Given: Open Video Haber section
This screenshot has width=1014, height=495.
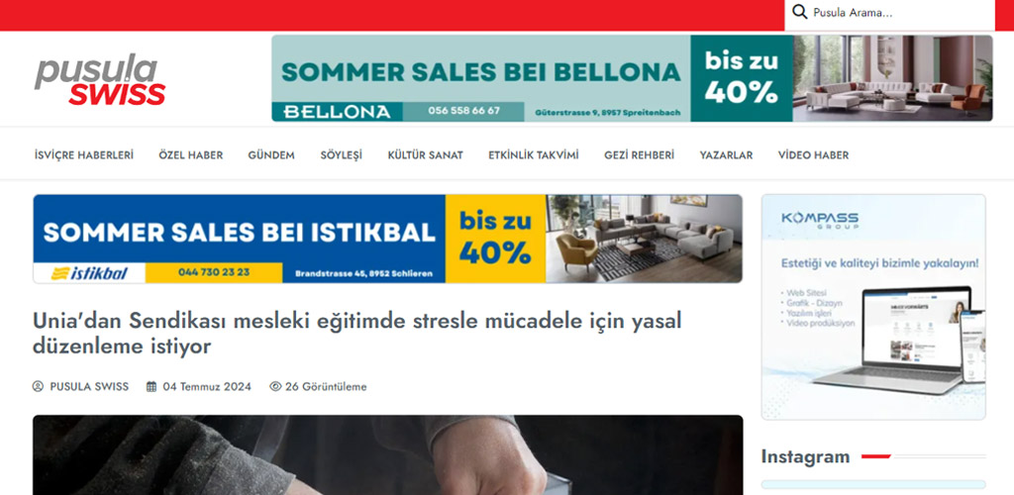Looking at the screenshot, I should (813, 155).
